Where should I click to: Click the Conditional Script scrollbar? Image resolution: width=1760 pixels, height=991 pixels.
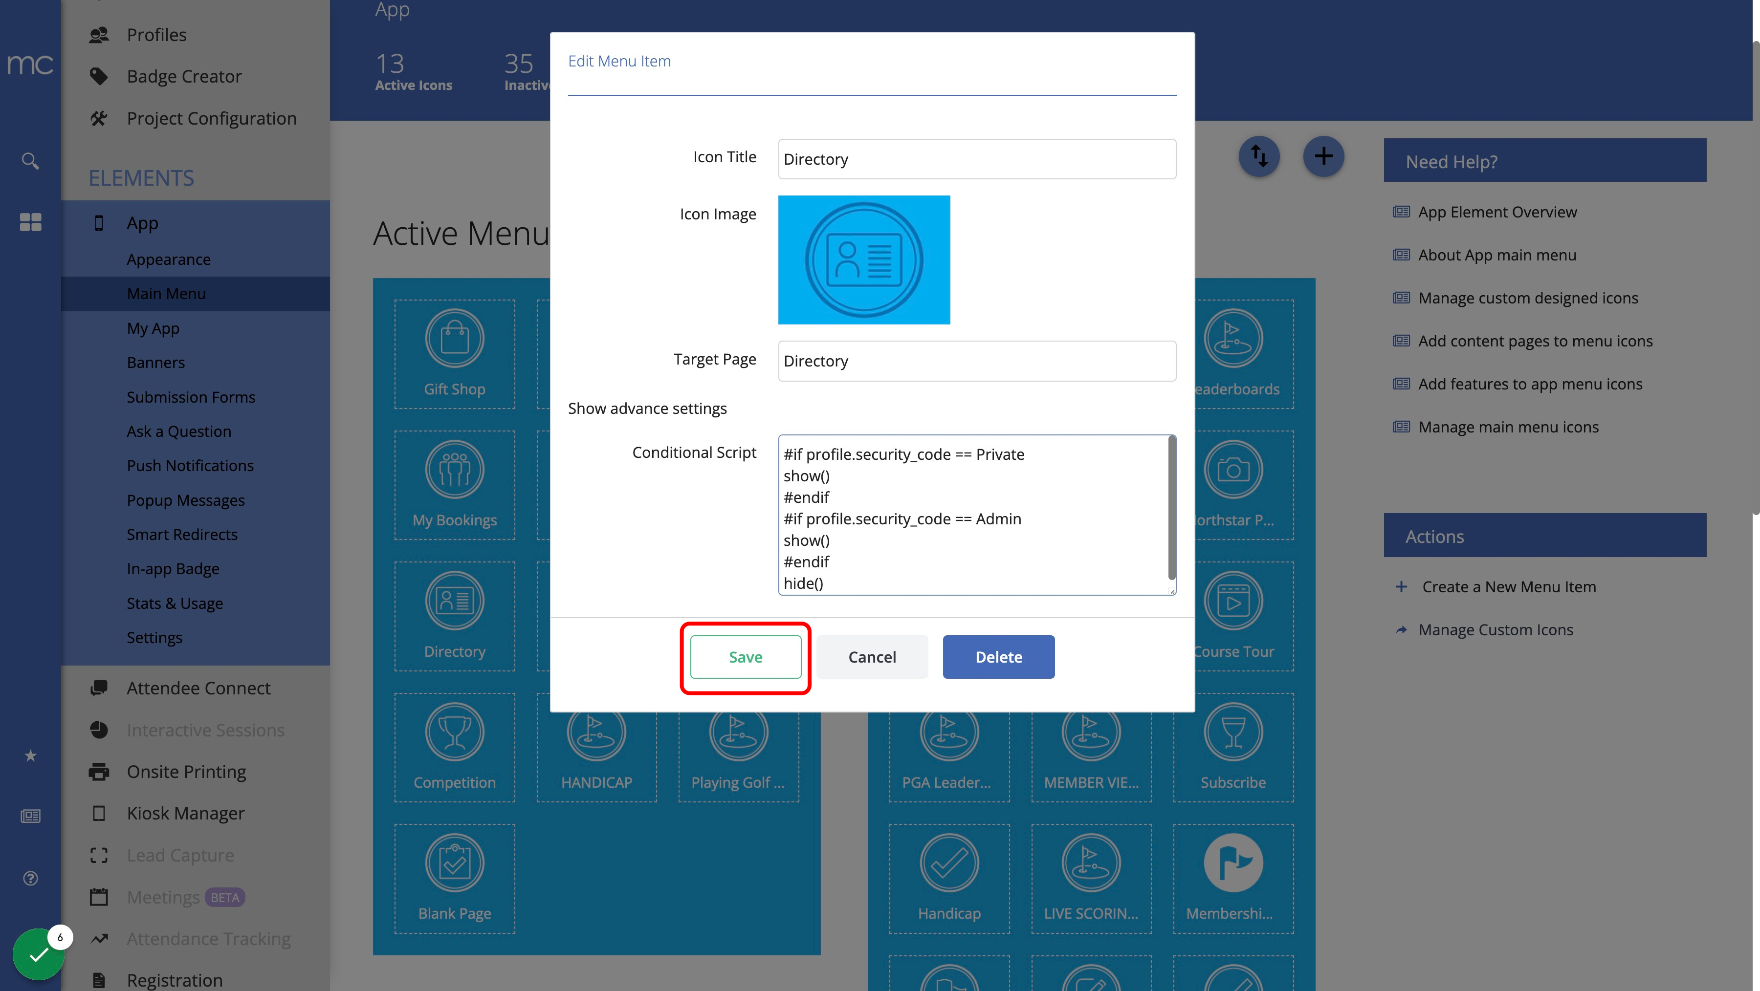(x=1172, y=508)
